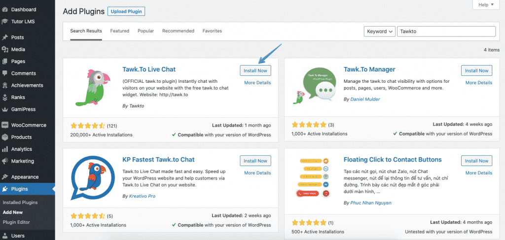Open More Details for Tawk.To Manager
This screenshot has height=240, width=505.
click(x=478, y=83)
